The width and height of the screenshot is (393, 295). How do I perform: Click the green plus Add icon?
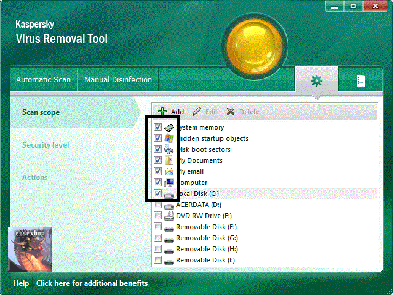coord(162,111)
